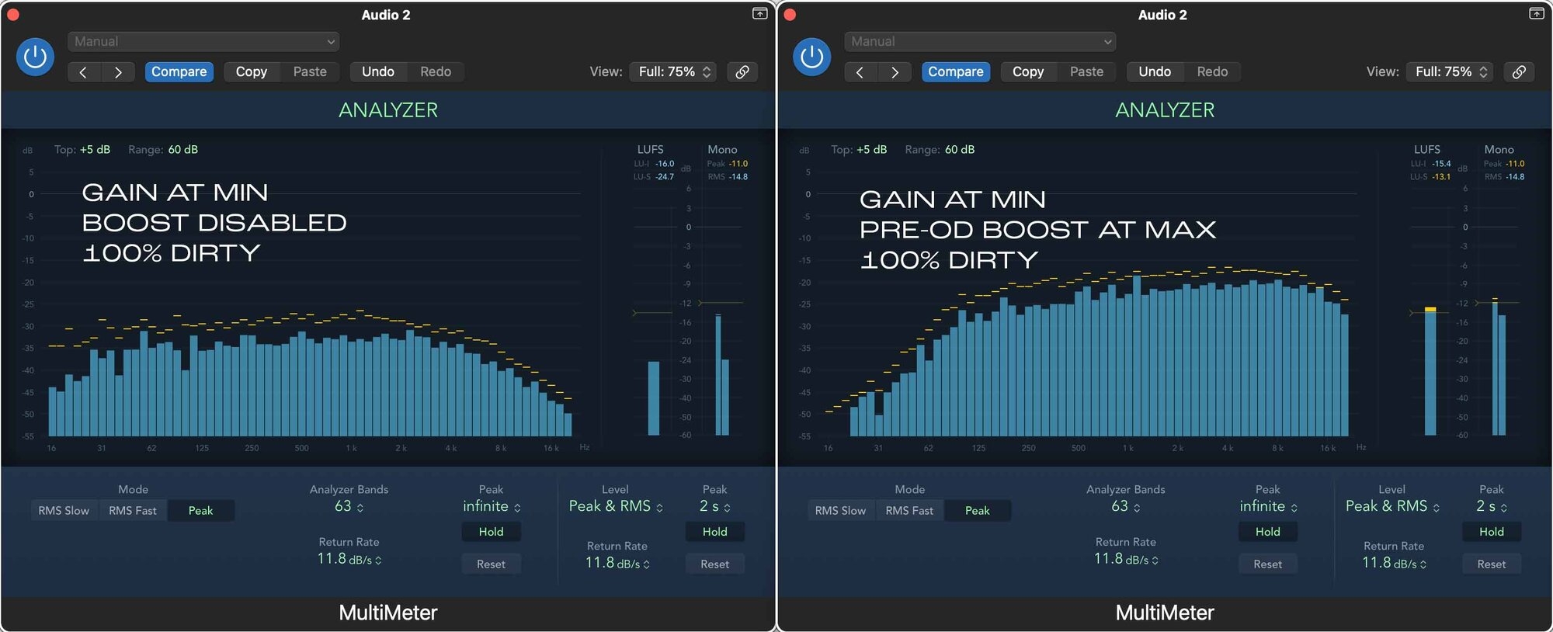This screenshot has height=632, width=1553.
Task: Go to next preset in right window
Action: [895, 72]
